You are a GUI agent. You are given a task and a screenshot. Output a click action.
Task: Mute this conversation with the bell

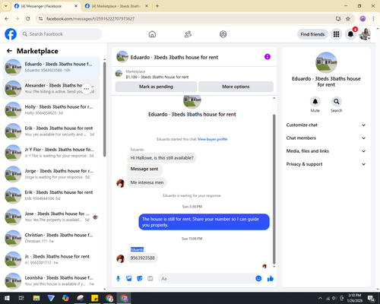pyautogui.click(x=315, y=102)
